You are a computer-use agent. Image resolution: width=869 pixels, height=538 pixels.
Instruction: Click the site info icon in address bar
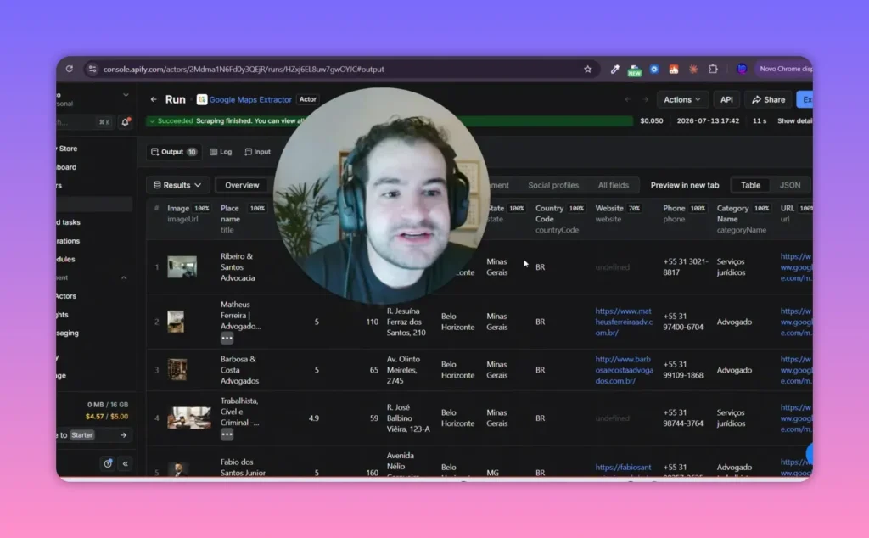(x=93, y=70)
